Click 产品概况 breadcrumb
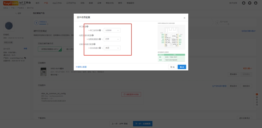Screen dimensions: 262x128 pyautogui.click(x=21, y=8)
